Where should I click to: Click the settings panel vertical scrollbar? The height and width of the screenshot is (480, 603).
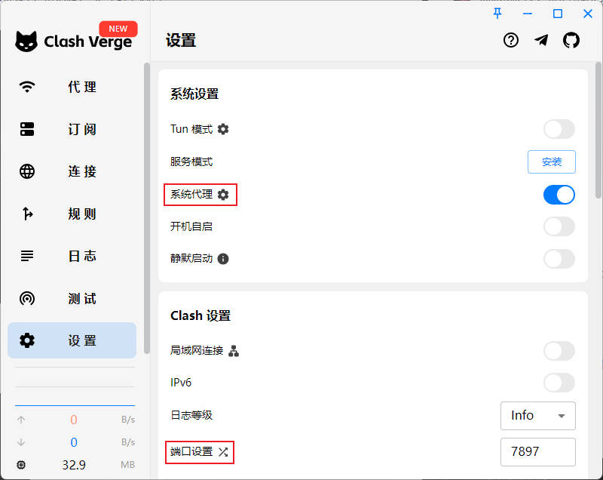pos(598,131)
